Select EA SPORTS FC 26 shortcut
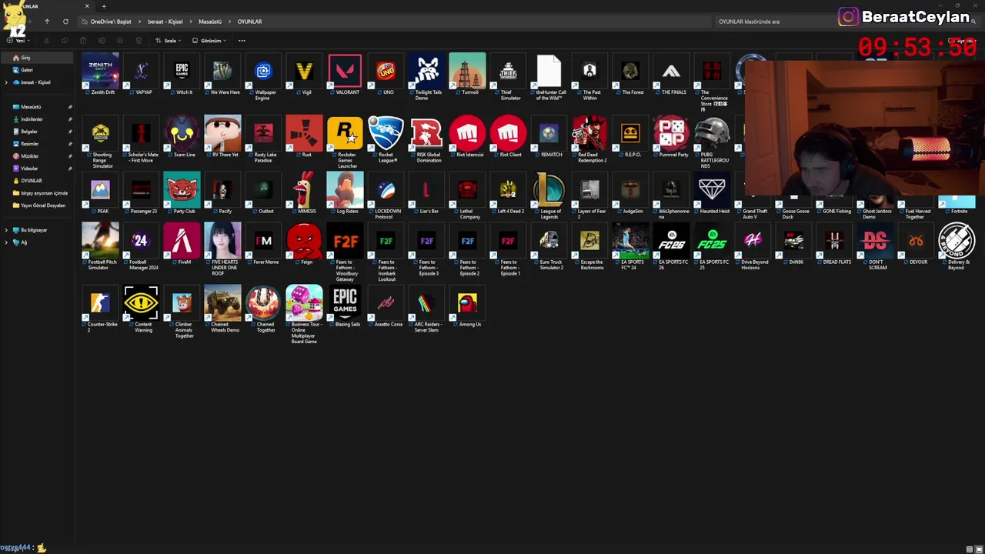This screenshot has width=985, height=554. click(x=671, y=246)
